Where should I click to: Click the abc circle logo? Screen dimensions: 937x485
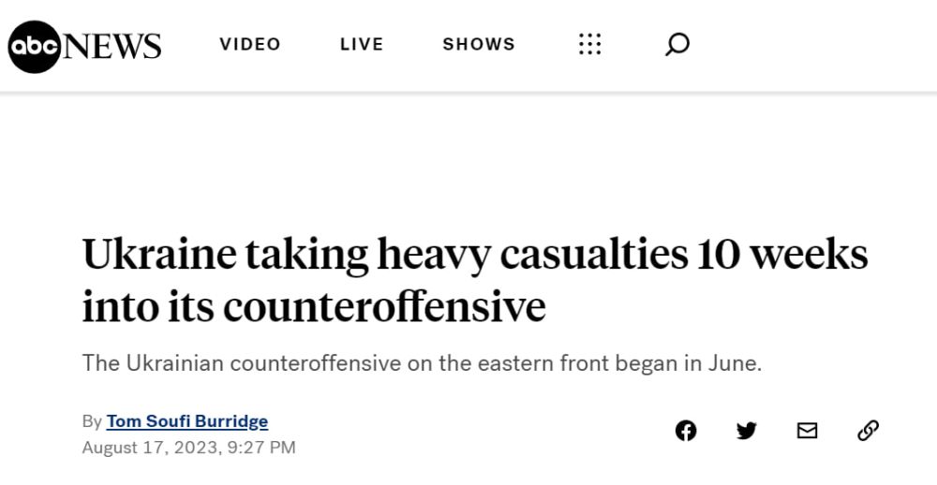(x=34, y=47)
